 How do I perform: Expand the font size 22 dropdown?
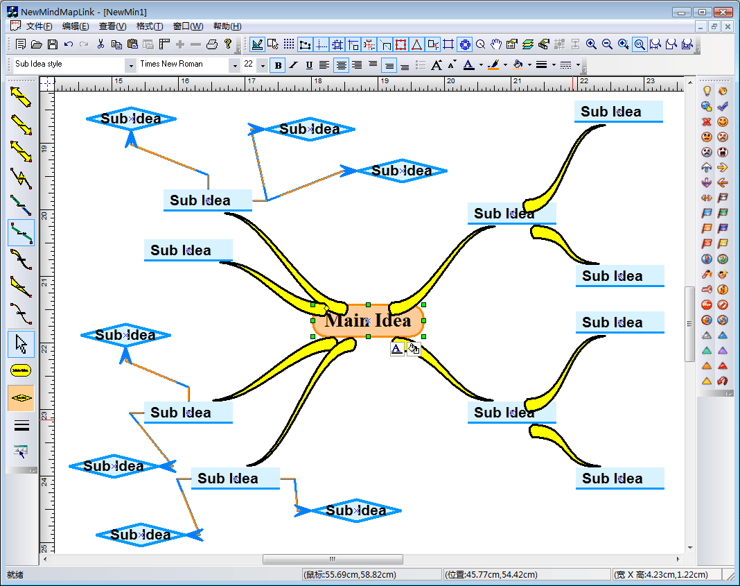[263, 65]
